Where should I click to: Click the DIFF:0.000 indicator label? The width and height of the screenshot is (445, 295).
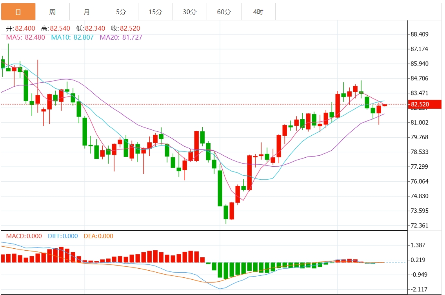coord(63,236)
